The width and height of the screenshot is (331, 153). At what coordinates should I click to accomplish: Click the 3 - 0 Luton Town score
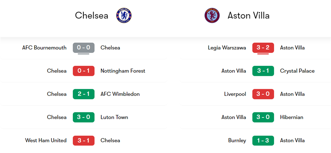coord(84,117)
